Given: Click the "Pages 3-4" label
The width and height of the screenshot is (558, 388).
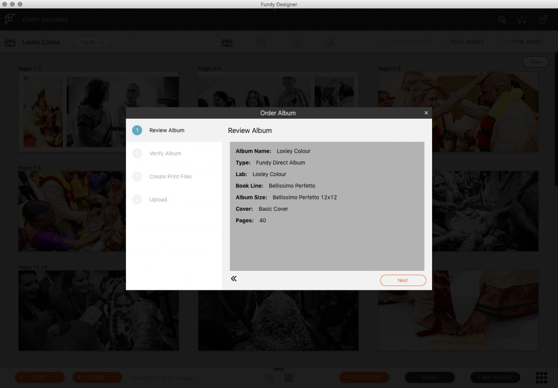Looking at the screenshot, I should (210, 68).
